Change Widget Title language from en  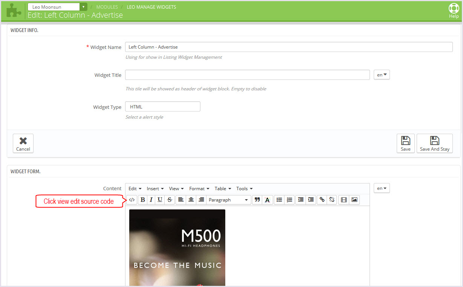coord(382,75)
